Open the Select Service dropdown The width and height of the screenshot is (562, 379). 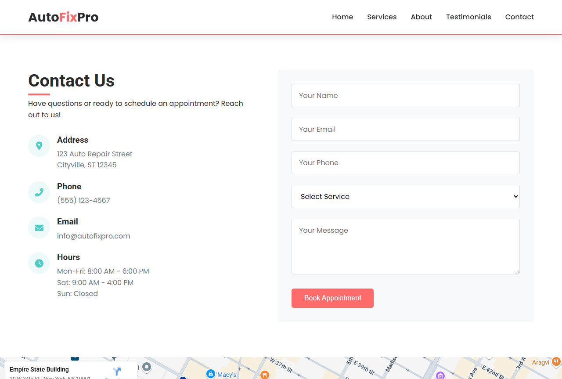click(405, 197)
